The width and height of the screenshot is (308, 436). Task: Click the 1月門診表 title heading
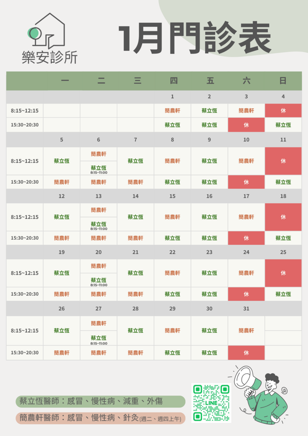click(195, 39)
